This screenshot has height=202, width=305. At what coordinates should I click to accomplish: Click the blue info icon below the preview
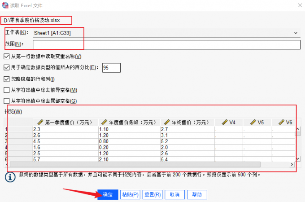(x=9, y=177)
